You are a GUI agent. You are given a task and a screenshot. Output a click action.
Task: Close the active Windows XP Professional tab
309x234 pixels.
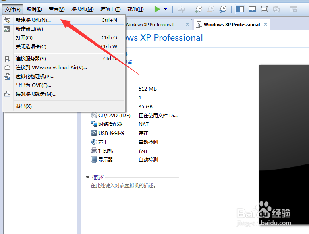[265, 24]
